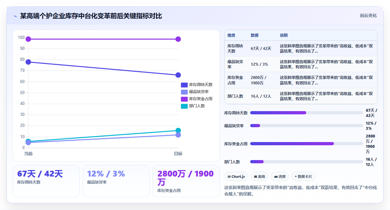Click the 数据 table column header
Screen dimensions: 390x210
[255, 35]
